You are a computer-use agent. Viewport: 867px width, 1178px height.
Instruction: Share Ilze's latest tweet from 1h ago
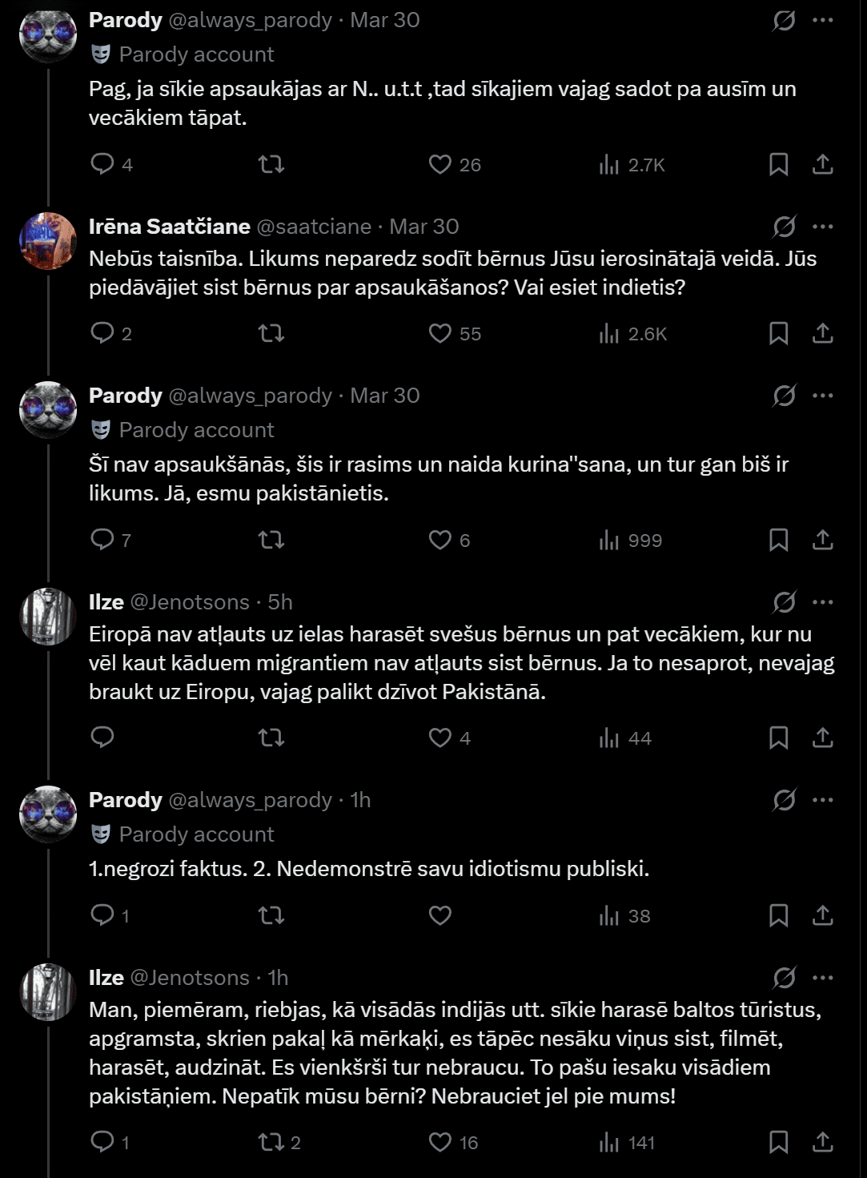823,1142
